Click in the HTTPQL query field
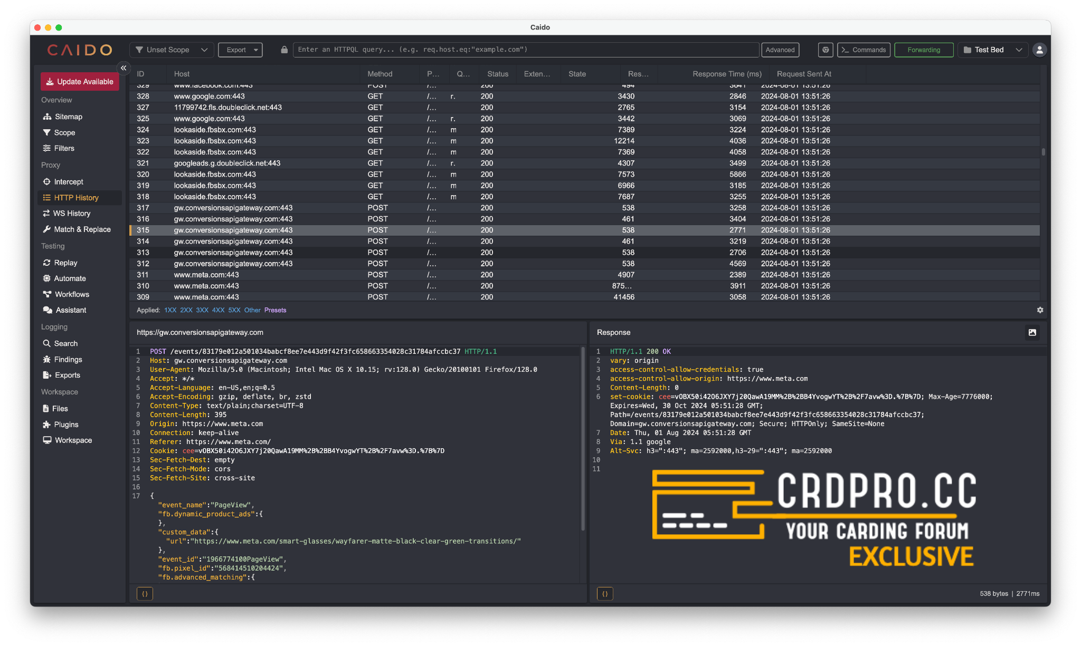The image size is (1081, 646). 526,50
